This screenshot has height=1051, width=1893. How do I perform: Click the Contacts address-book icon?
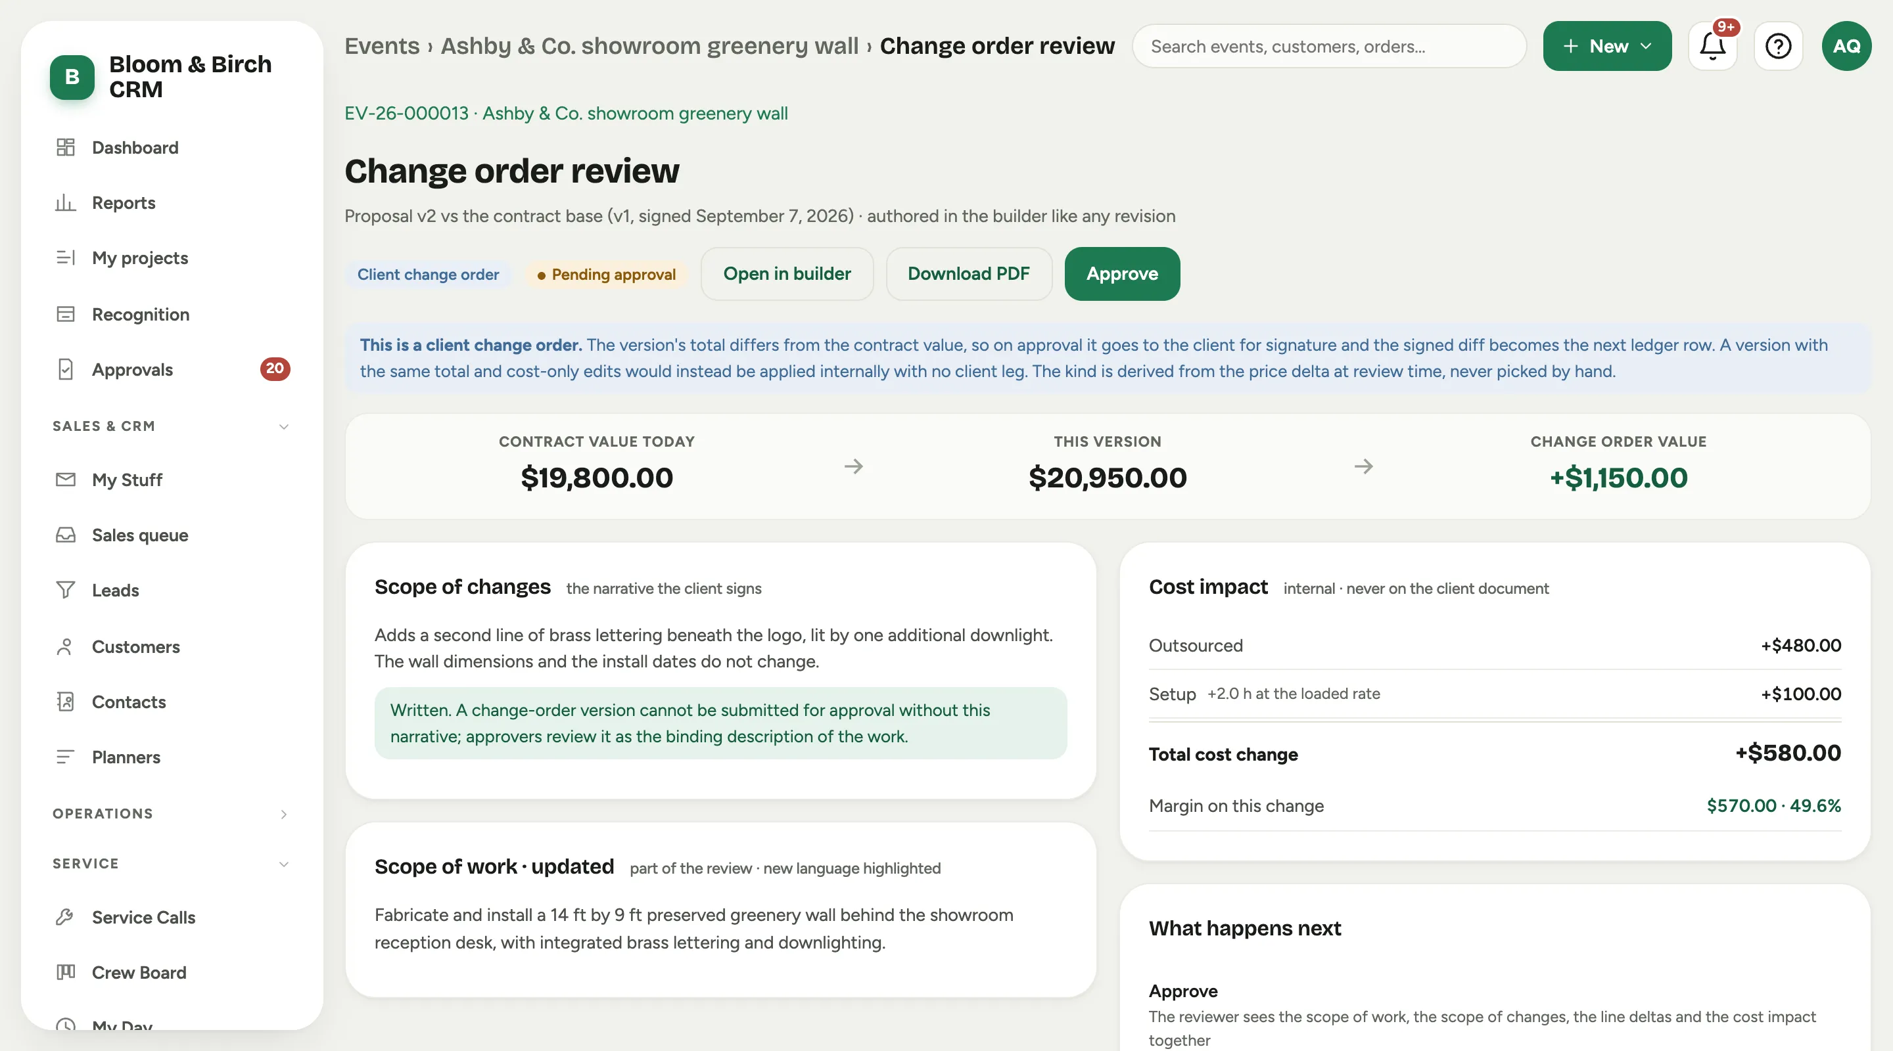tap(66, 702)
